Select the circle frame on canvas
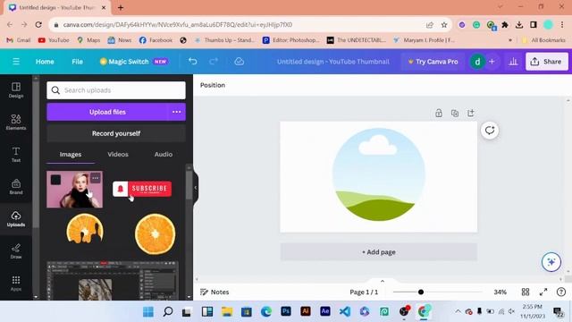 tap(379, 174)
